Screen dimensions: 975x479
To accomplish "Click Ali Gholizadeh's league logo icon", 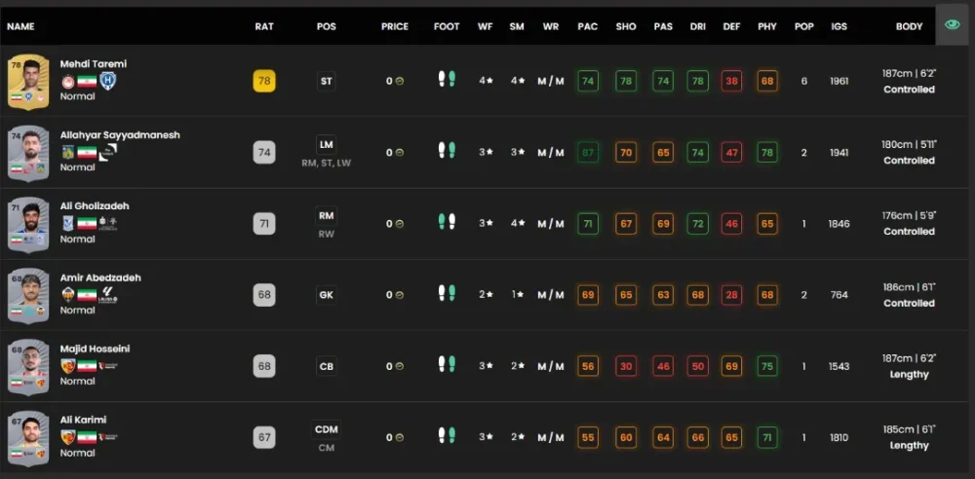I will (x=110, y=224).
